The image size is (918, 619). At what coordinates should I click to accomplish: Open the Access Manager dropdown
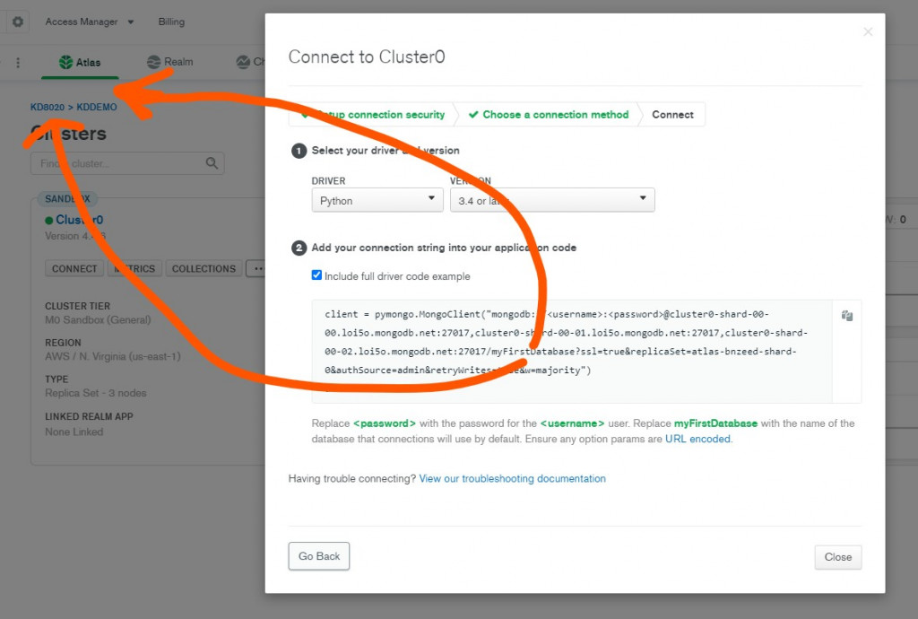pos(90,22)
